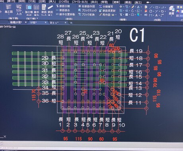Select the Array tool icon
The height and width of the screenshot is (151, 183).
pyautogui.click(x=121, y=11)
